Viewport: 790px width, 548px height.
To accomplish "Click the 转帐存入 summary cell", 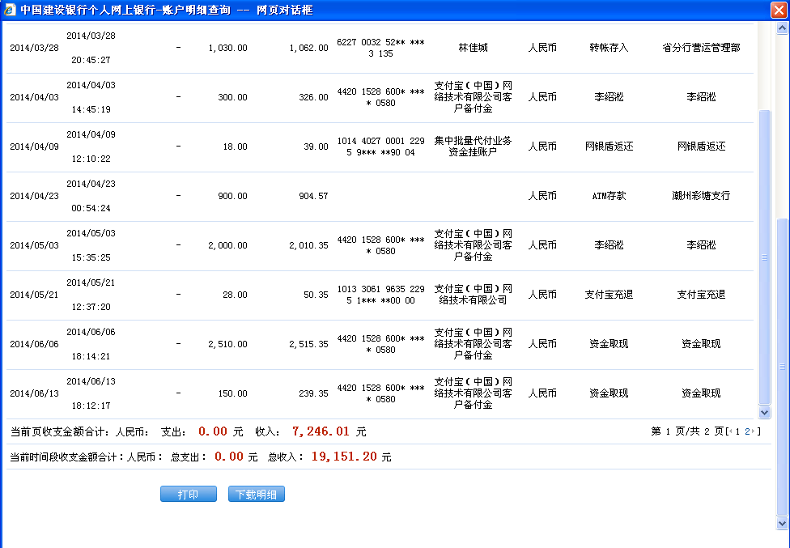I will click(x=609, y=48).
